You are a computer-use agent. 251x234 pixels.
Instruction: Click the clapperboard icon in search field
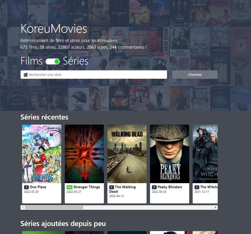pos(26,75)
